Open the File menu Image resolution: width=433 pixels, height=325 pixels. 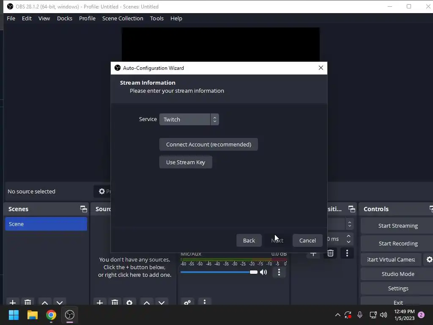click(x=11, y=18)
